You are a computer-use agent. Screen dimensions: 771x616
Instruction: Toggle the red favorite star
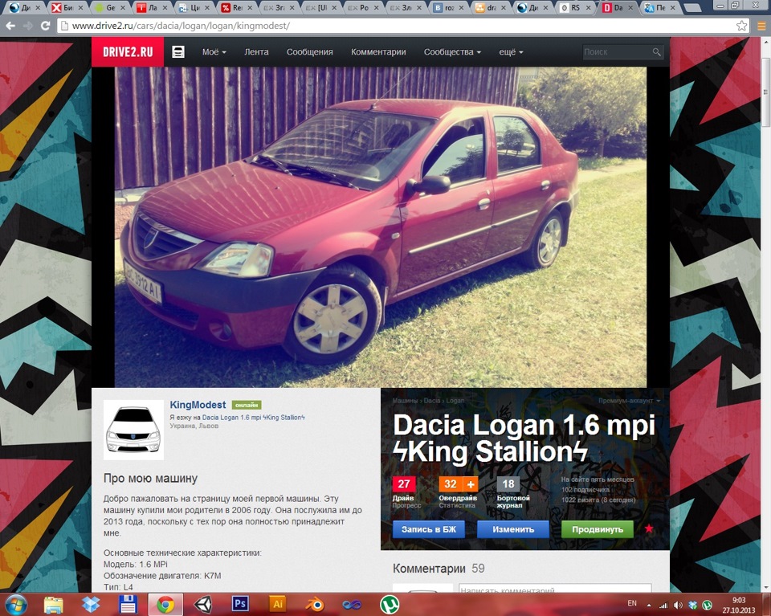649,529
